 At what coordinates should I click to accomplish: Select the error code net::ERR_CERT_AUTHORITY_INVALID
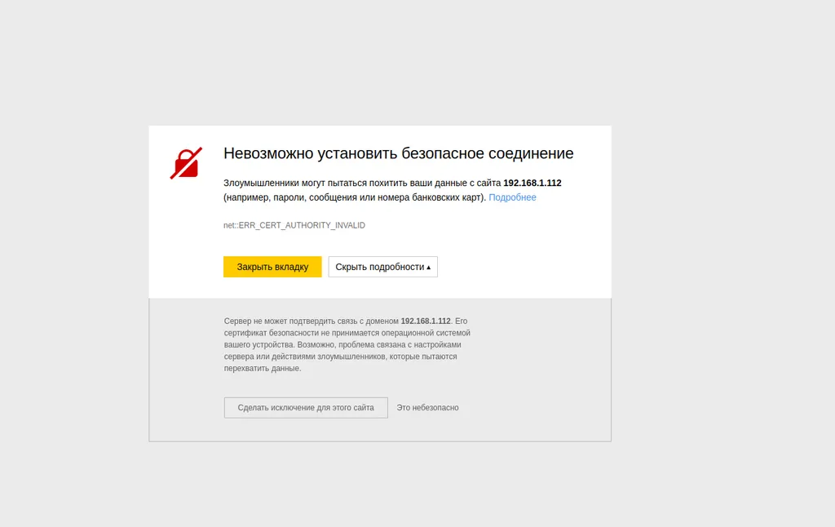294,225
